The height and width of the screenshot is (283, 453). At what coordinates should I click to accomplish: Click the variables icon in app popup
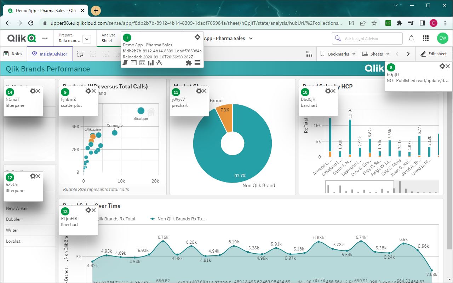pos(142,63)
